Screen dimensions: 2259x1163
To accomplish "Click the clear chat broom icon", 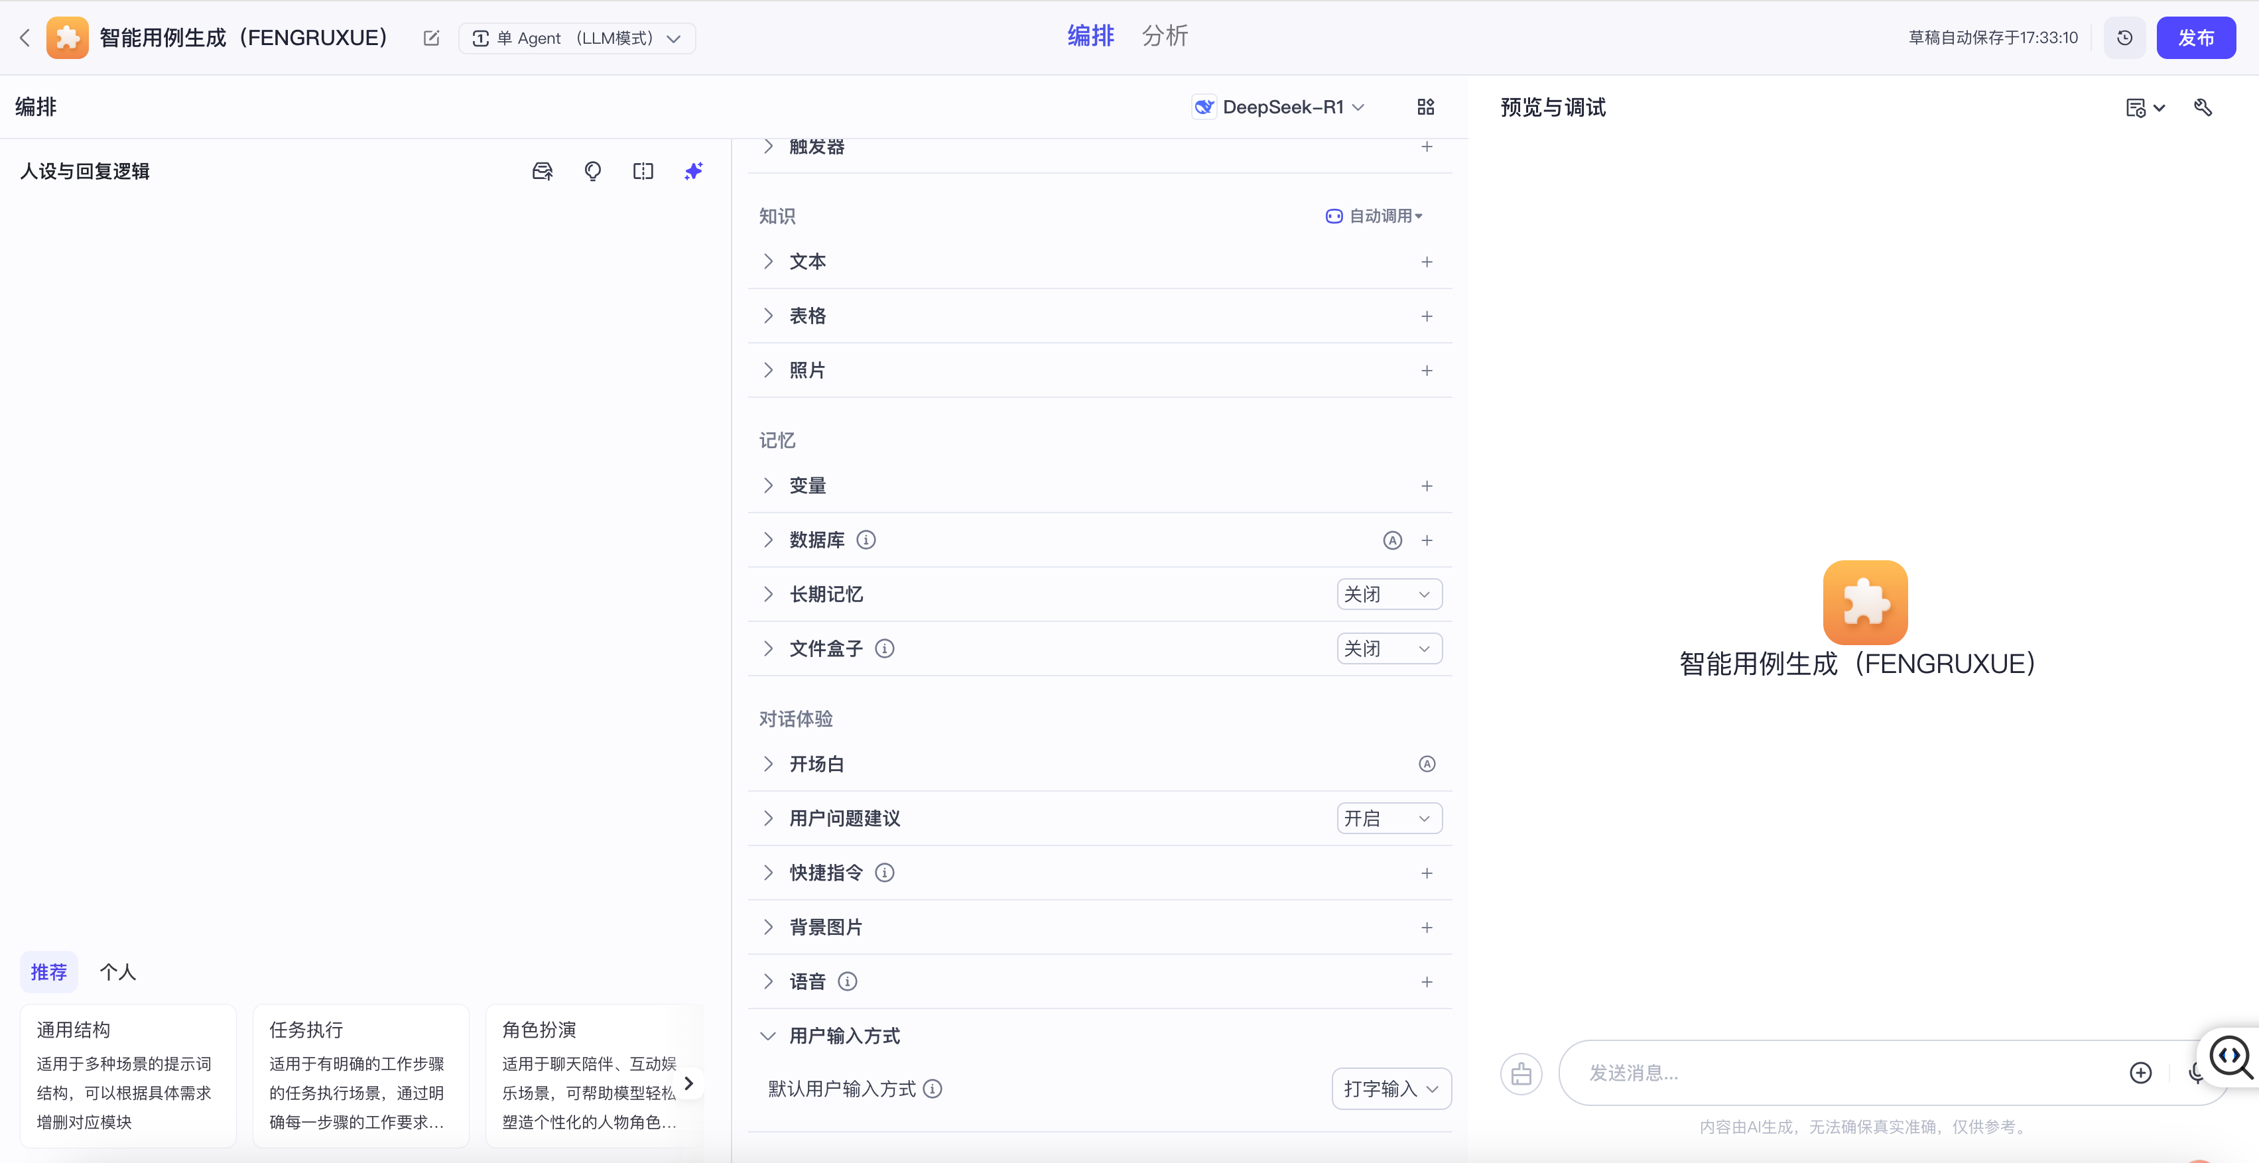I will click(x=1521, y=1073).
